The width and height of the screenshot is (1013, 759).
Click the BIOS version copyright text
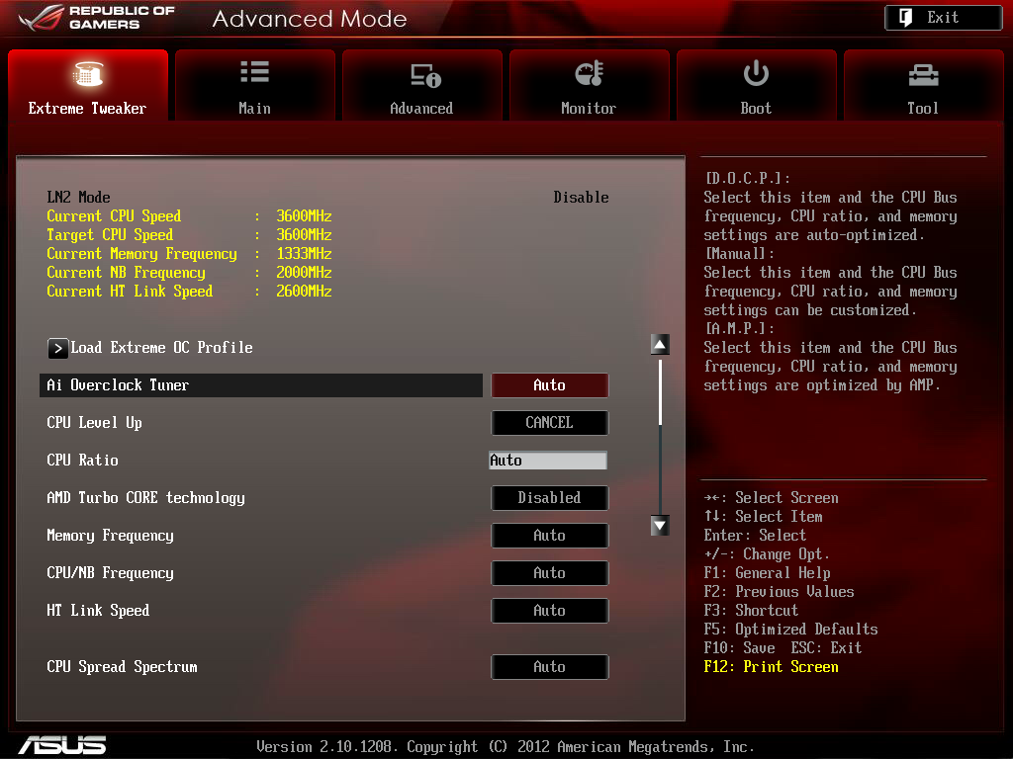click(x=506, y=747)
